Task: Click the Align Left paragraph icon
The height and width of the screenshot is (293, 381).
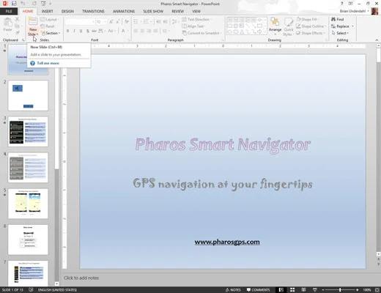Action: pos(136,31)
